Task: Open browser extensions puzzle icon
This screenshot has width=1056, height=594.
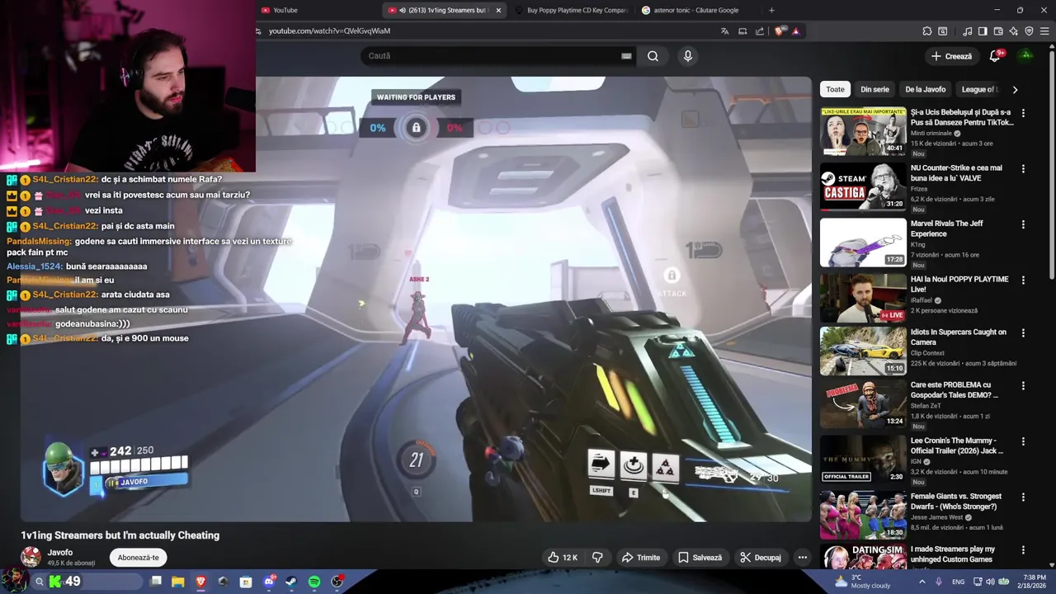Action: tap(927, 31)
